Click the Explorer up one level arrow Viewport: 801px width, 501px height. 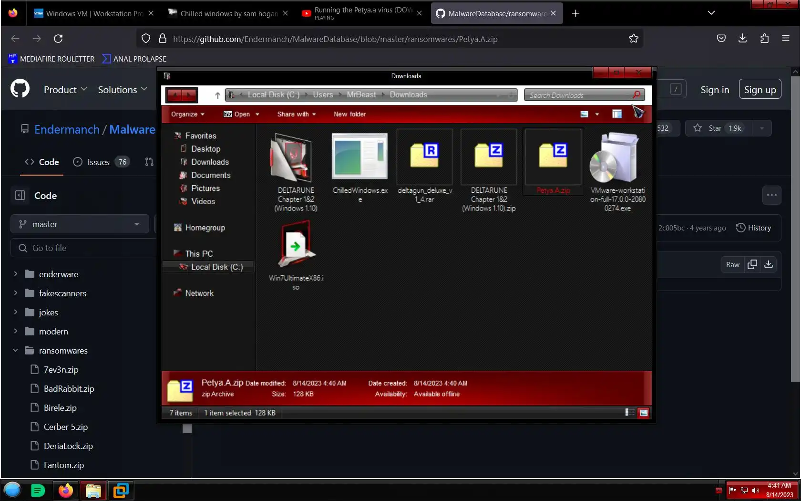pos(217,95)
